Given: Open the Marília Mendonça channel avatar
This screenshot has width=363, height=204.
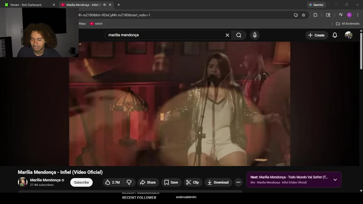Looking at the screenshot, I should (23, 182).
